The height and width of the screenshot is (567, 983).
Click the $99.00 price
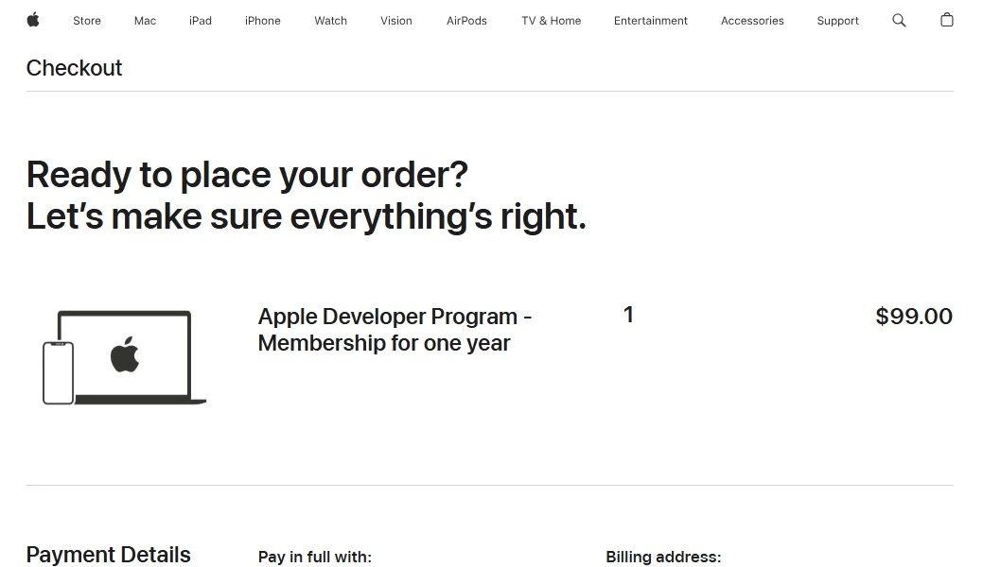[x=914, y=317]
